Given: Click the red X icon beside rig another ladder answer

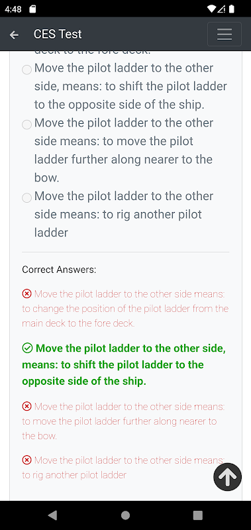Looking at the screenshot, I should (26, 460).
